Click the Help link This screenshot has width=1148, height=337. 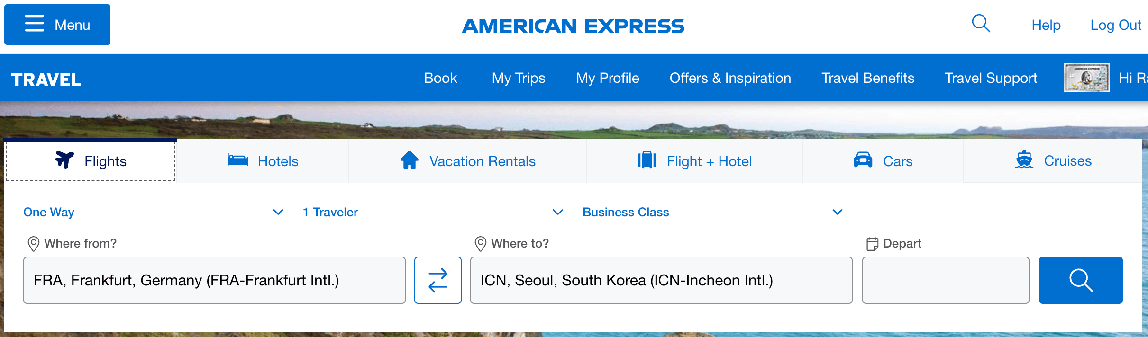click(1046, 25)
